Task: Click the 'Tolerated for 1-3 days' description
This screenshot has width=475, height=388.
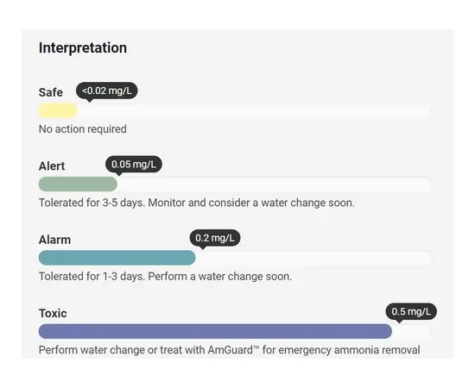Action: pos(165,277)
